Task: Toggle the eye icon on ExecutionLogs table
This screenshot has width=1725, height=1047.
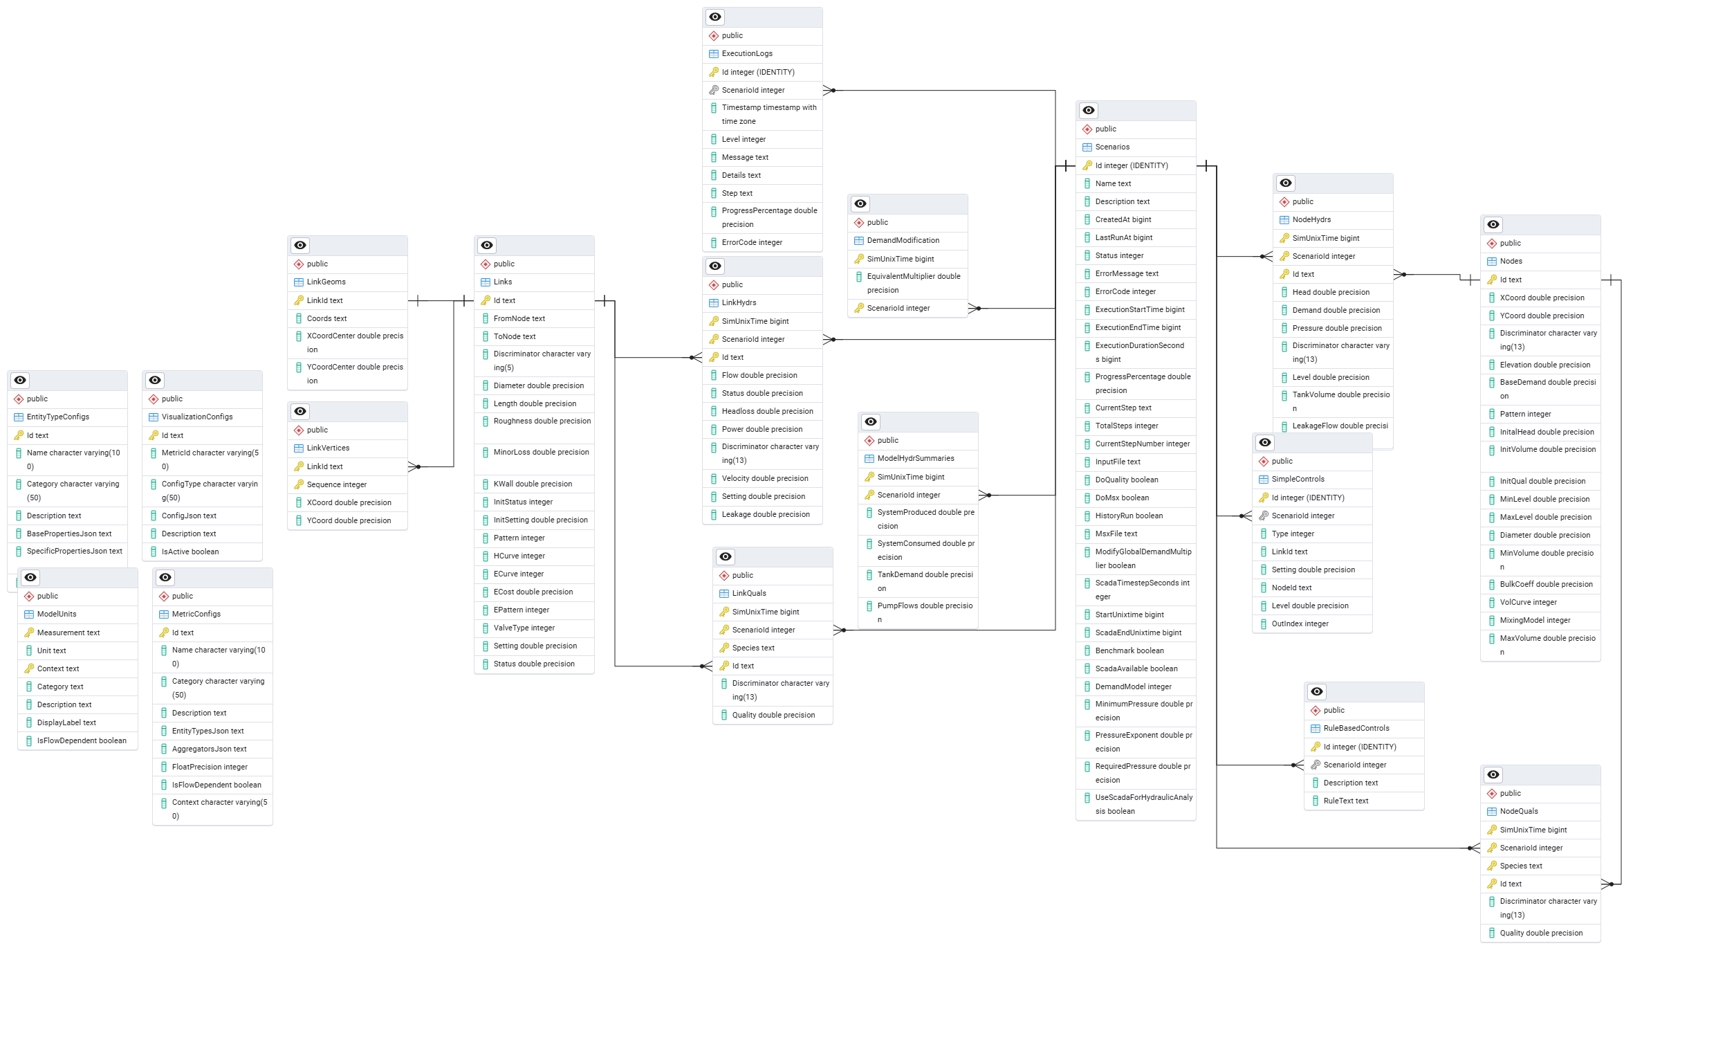Action: 714,17
